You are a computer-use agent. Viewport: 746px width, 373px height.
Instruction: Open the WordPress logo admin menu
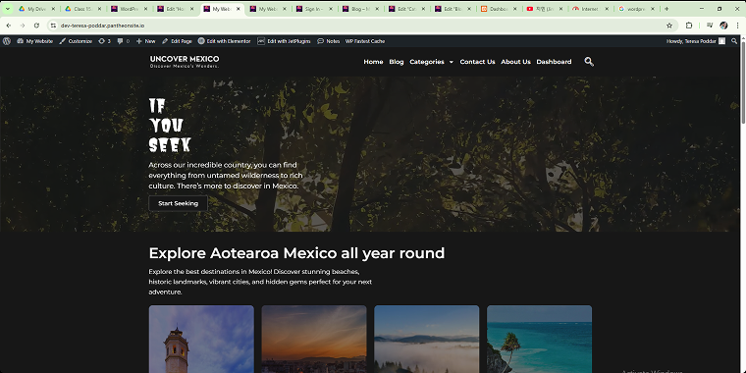click(x=6, y=41)
